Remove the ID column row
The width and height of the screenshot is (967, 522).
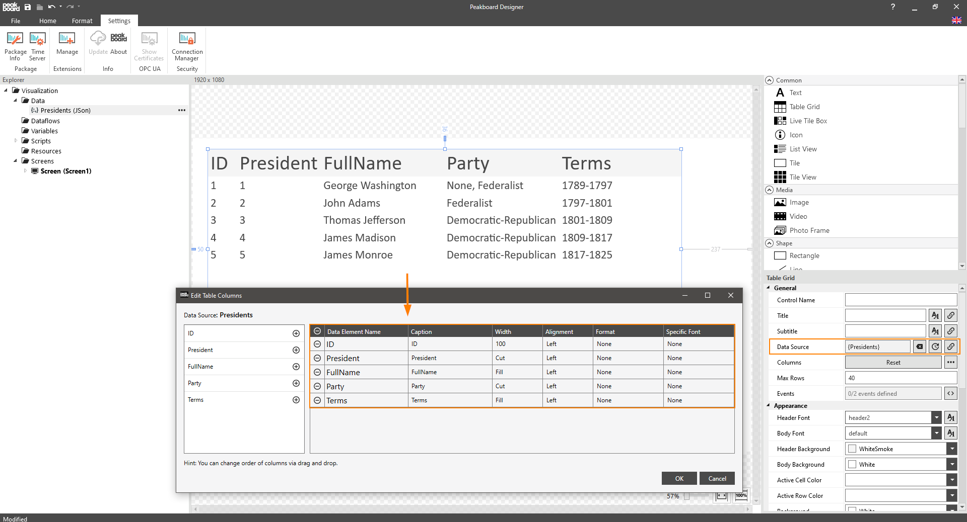pyautogui.click(x=317, y=344)
